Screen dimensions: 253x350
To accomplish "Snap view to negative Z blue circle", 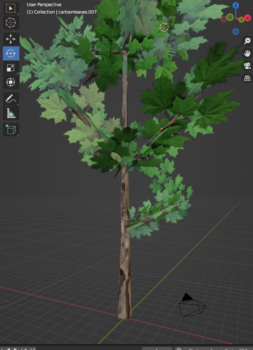I will click(236, 32).
